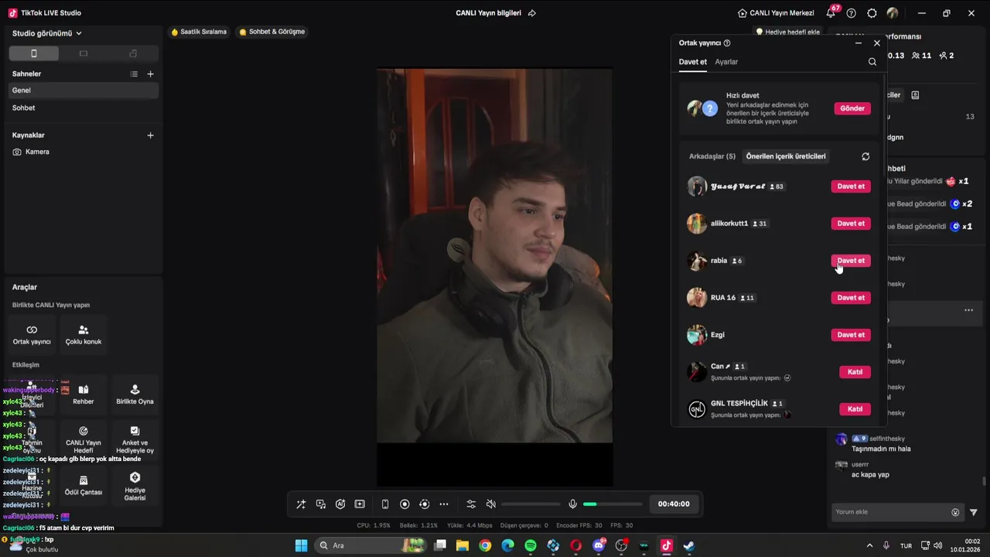Open CANLI Yayın Merkezi link
The width and height of the screenshot is (990, 557).
click(776, 13)
